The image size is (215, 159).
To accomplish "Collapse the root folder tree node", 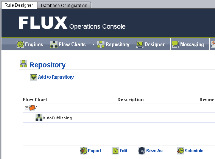I will click(x=27, y=108).
